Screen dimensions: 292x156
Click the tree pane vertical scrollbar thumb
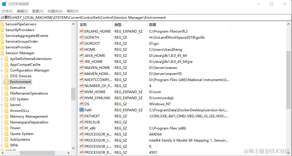click(x=73, y=94)
